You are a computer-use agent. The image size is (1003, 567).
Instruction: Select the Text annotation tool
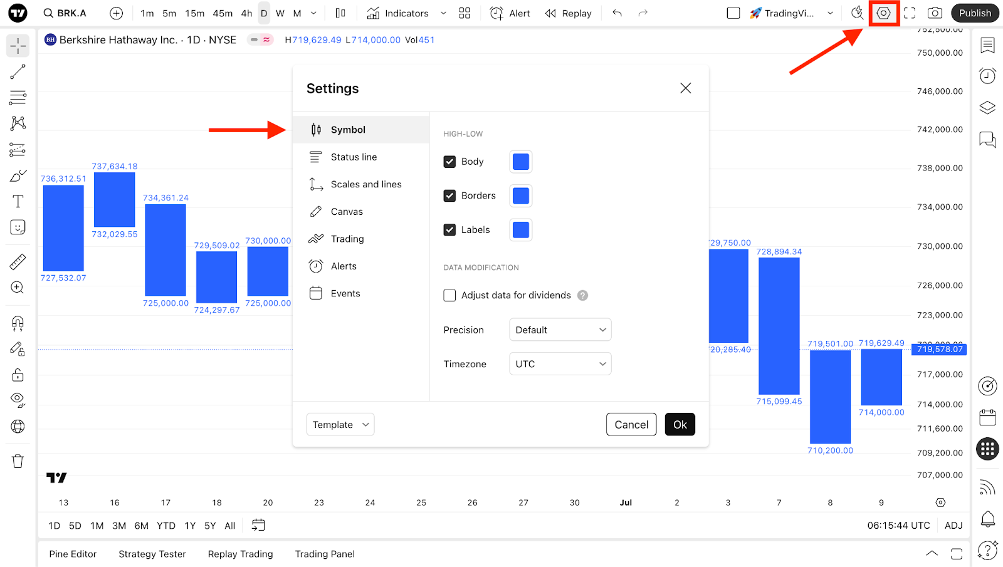(18, 201)
